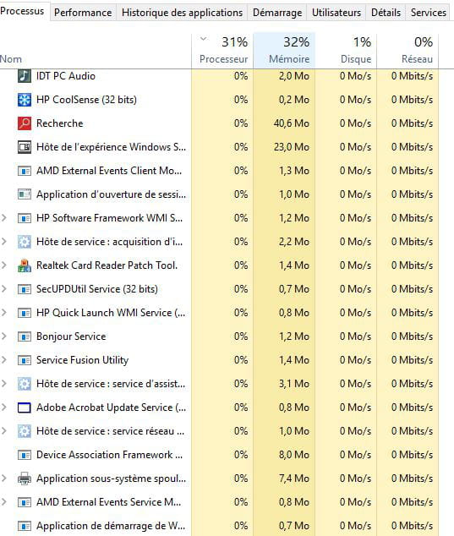The height and width of the screenshot is (536, 454).
Task: Expand the Service Fusion Utility group
Action: coord(4,360)
